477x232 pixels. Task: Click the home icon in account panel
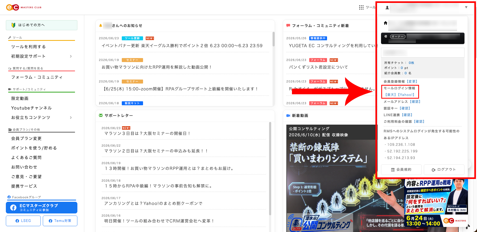(x=386, y=23)
